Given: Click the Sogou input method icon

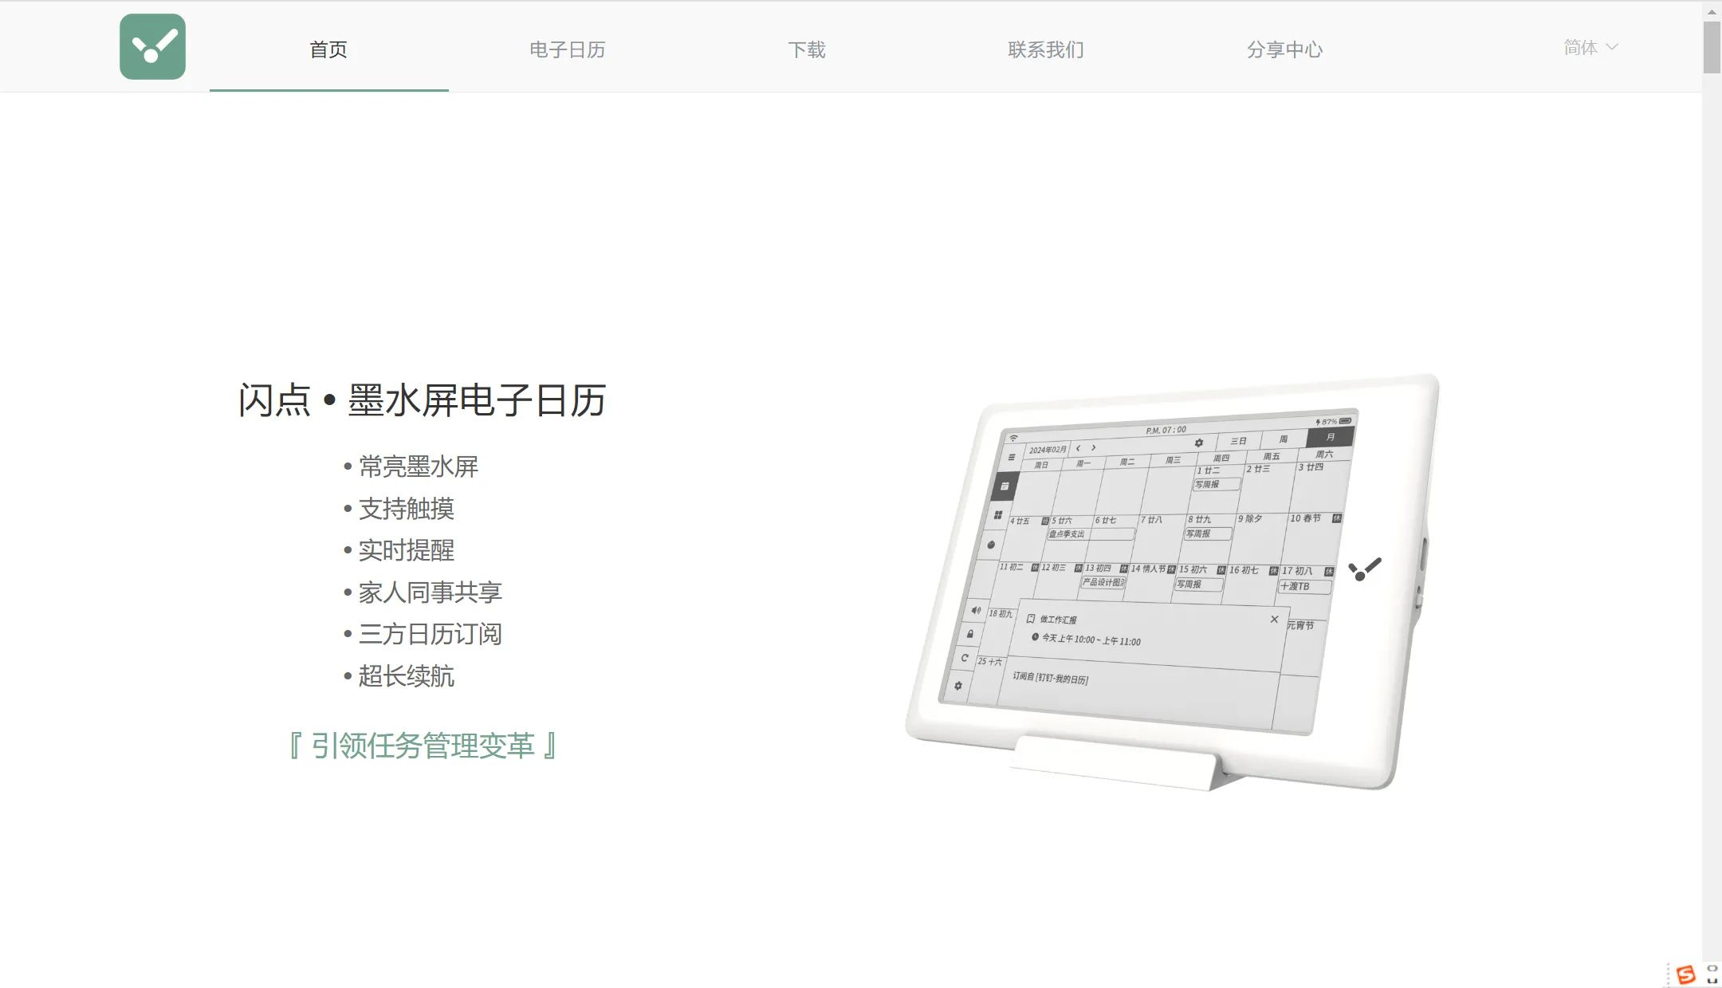Looking at the screenshot, I should (1685, 974).
